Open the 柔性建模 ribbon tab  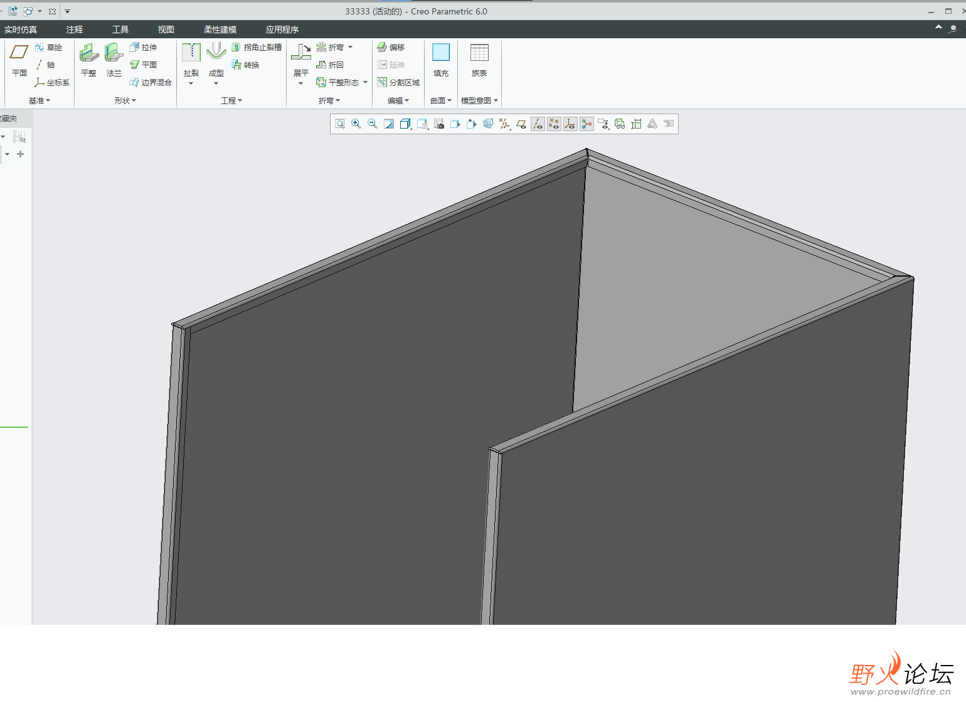[x=220, y=29]
